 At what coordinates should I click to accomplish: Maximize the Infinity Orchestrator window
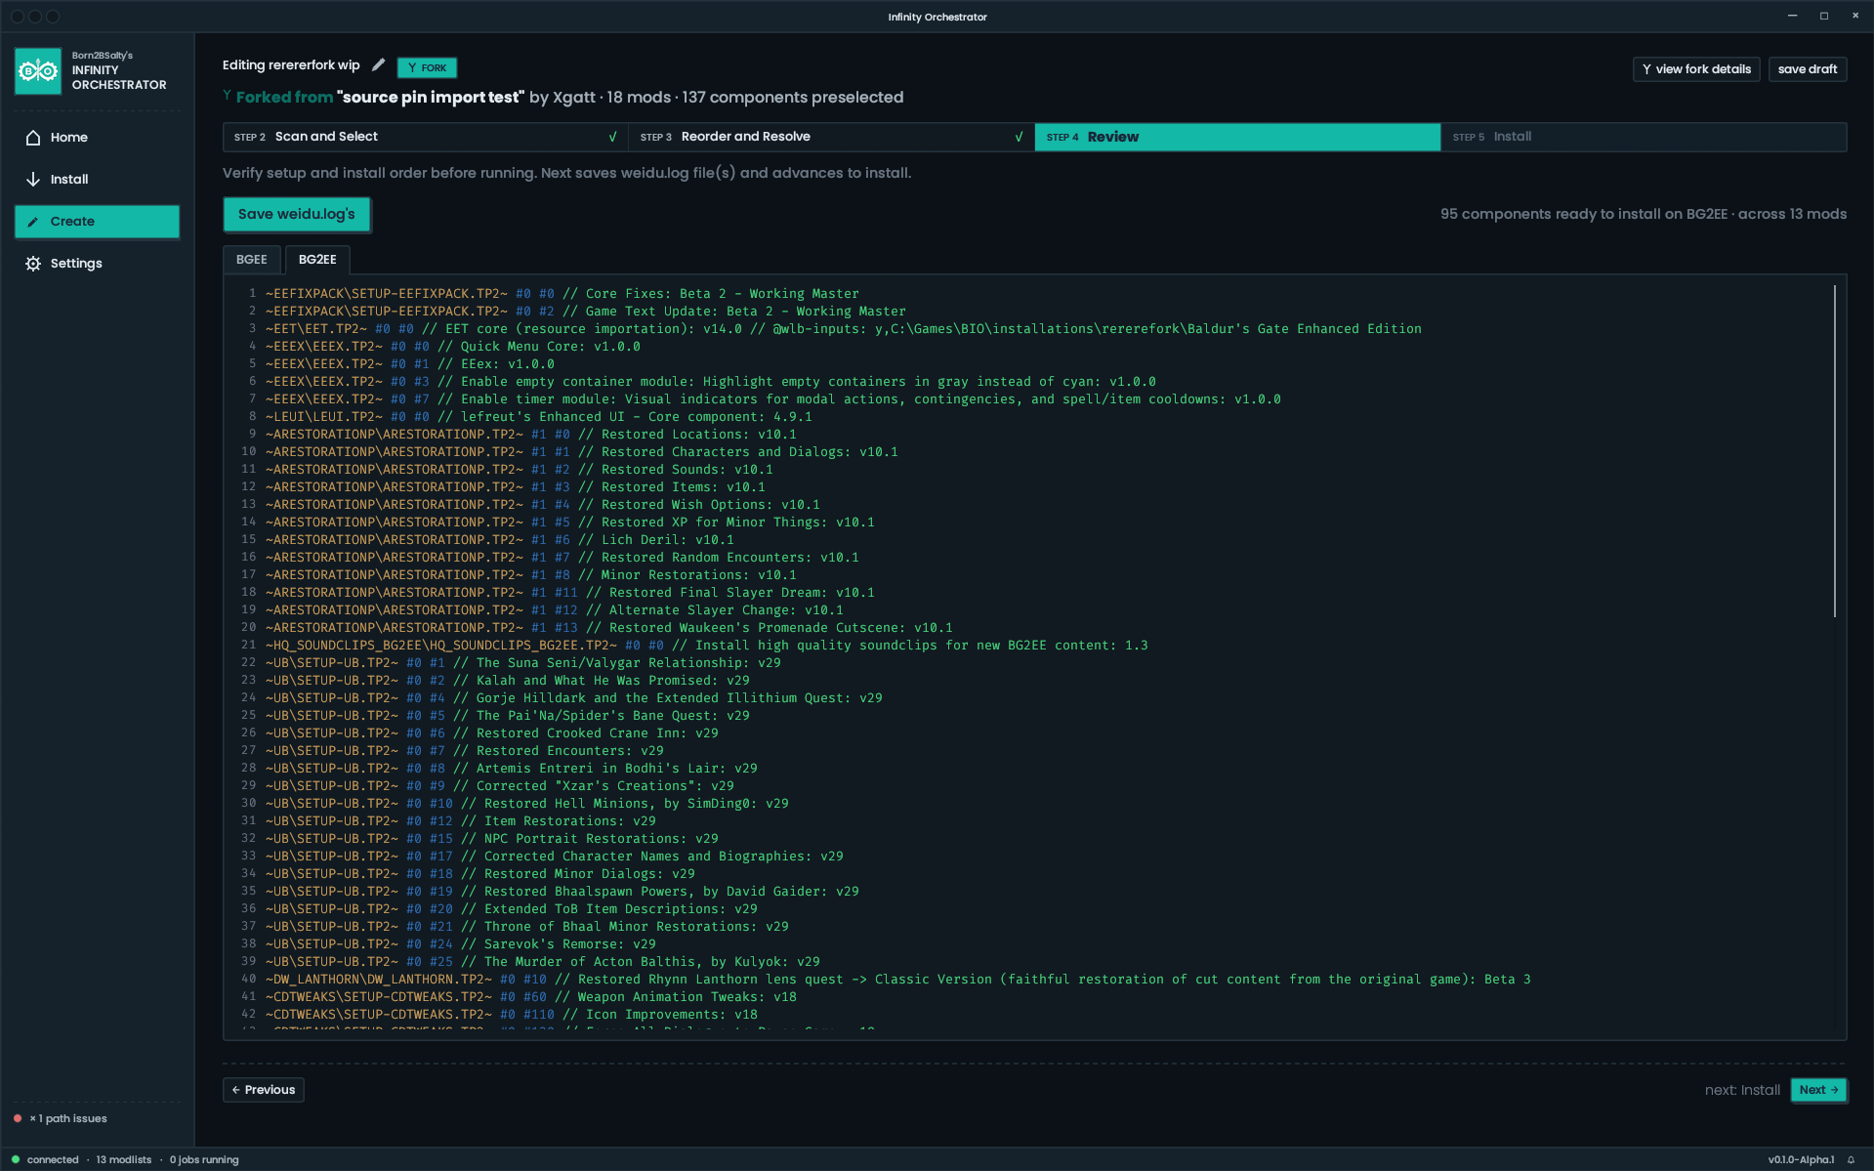[x=1824, y=16]
